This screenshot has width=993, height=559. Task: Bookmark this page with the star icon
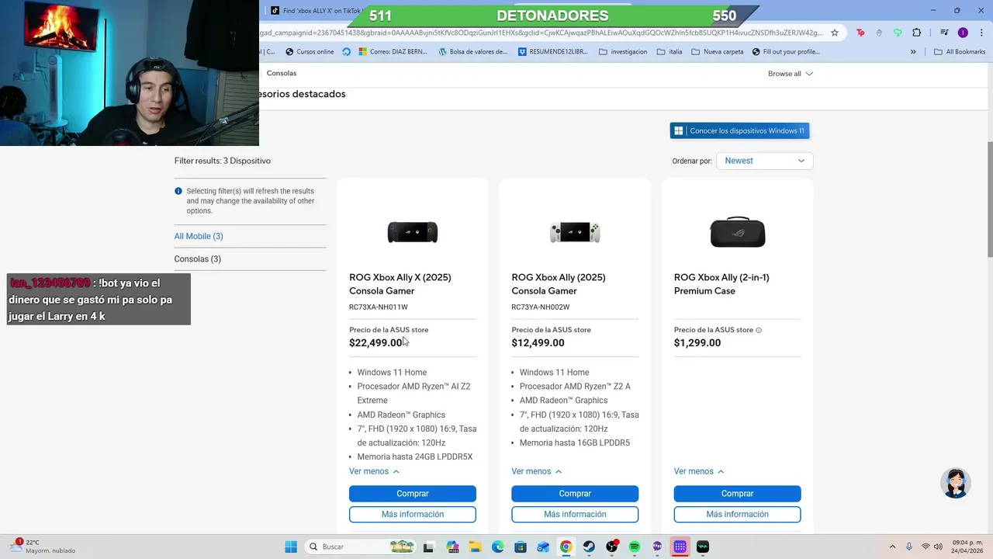[x=835, y=33]
